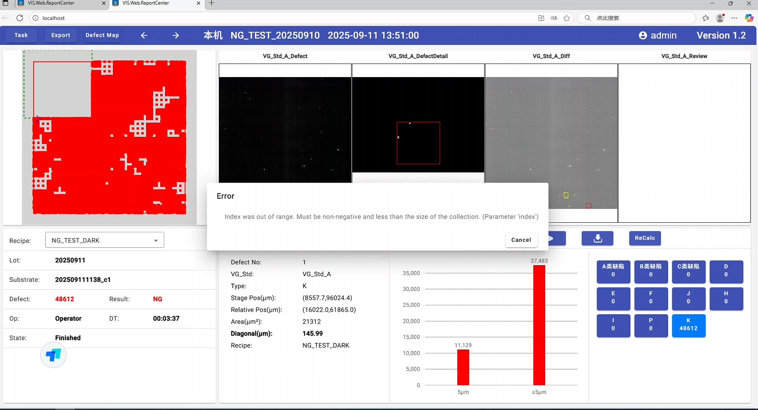Open the browser settings ellipsis menu
Image resolution: width=758 pixels, height=410 pixels.
[x=734, y=18]
